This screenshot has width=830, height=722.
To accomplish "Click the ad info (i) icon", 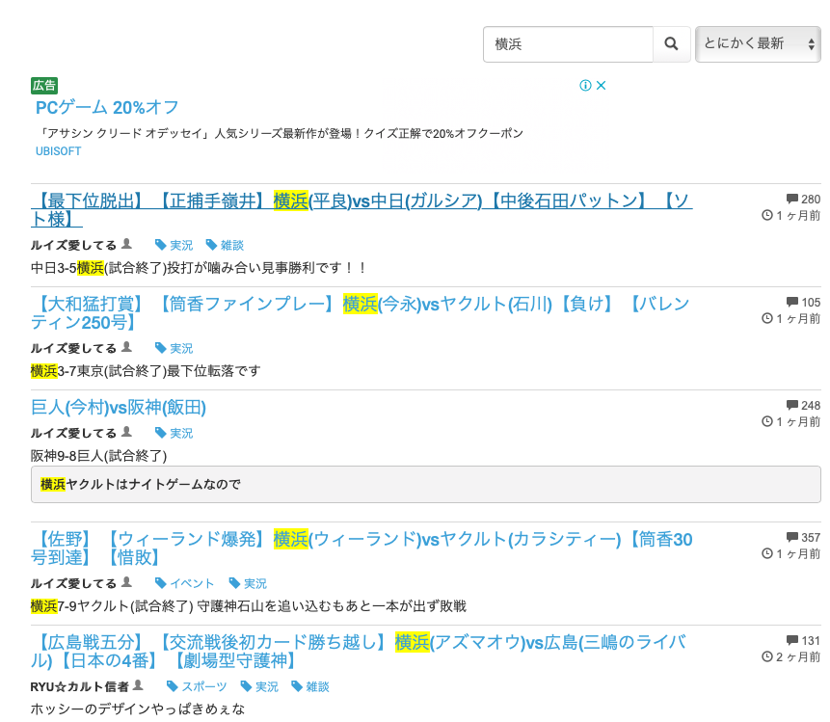I will 585,85.
